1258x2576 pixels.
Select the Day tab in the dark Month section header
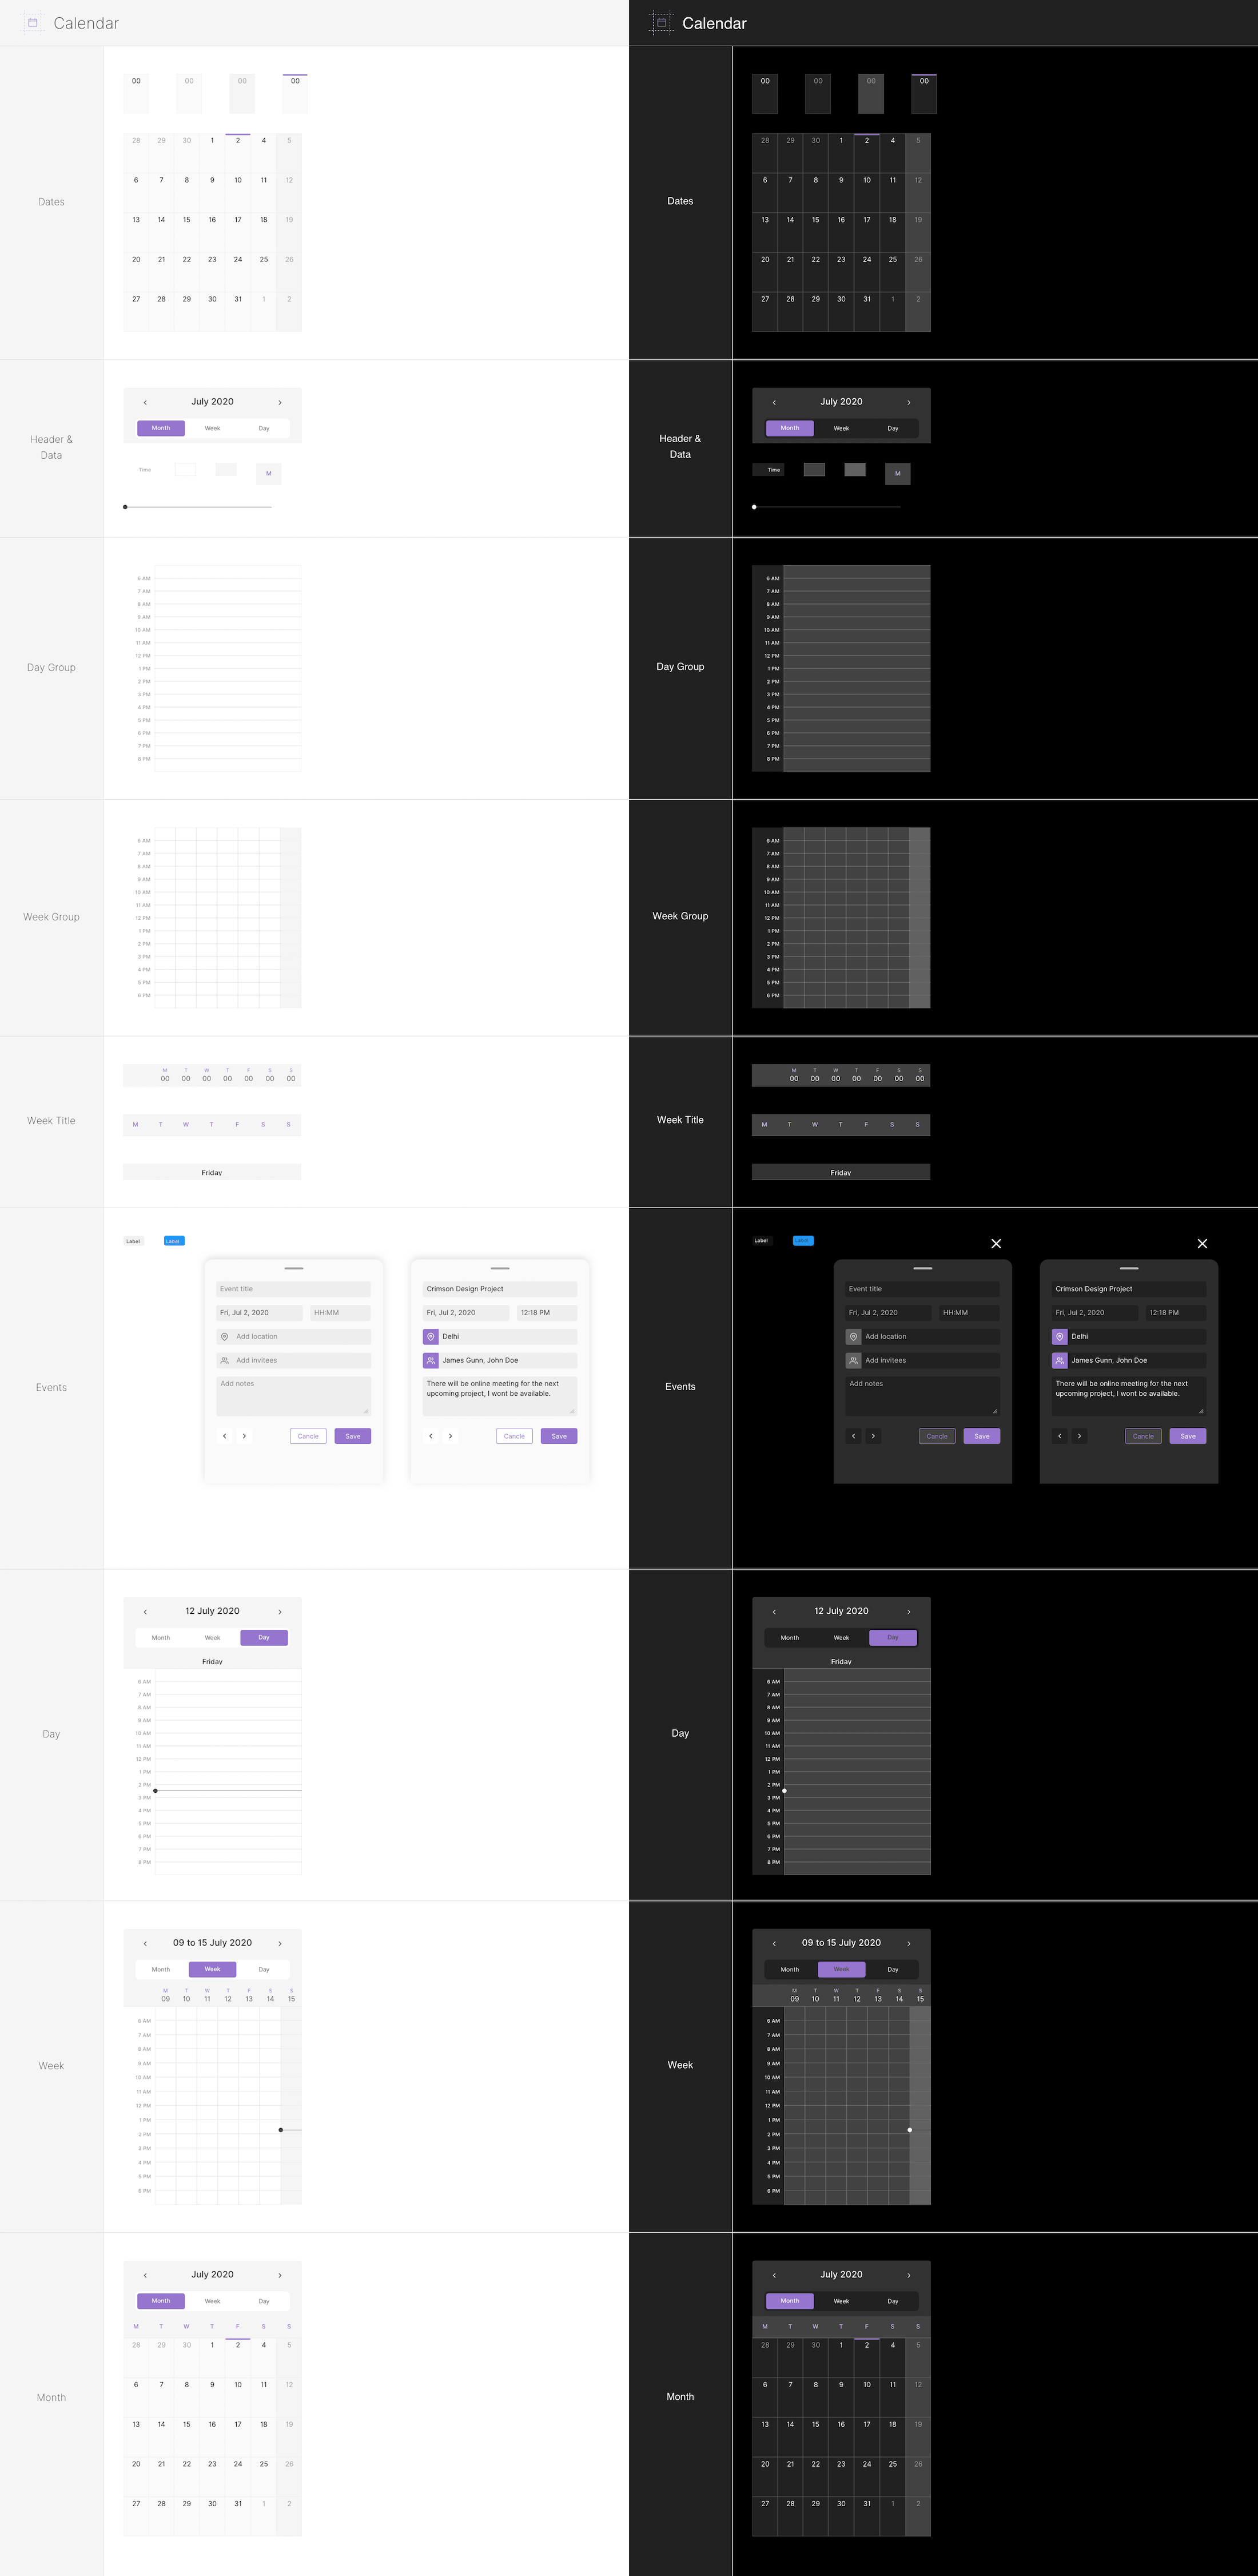[x=893, y=2301]
